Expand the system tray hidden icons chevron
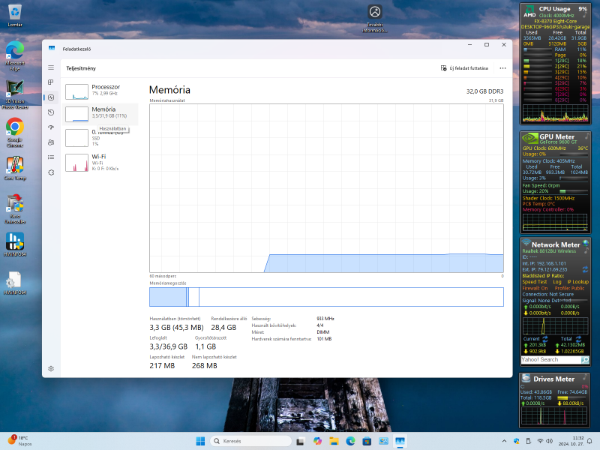The image size is (600, 450). [504, 441]
